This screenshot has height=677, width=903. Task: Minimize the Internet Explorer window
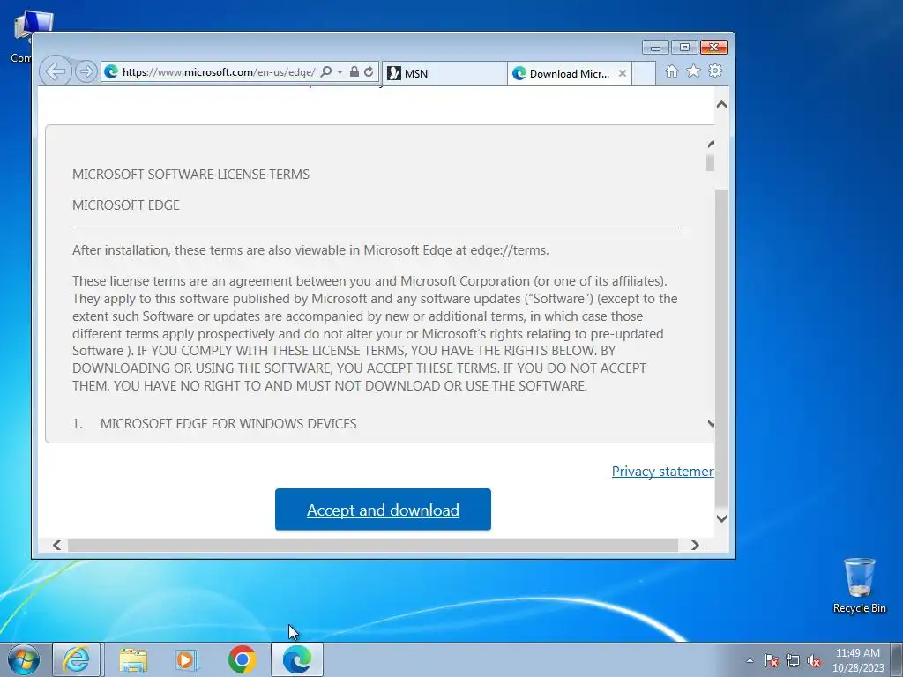(655, 48)
